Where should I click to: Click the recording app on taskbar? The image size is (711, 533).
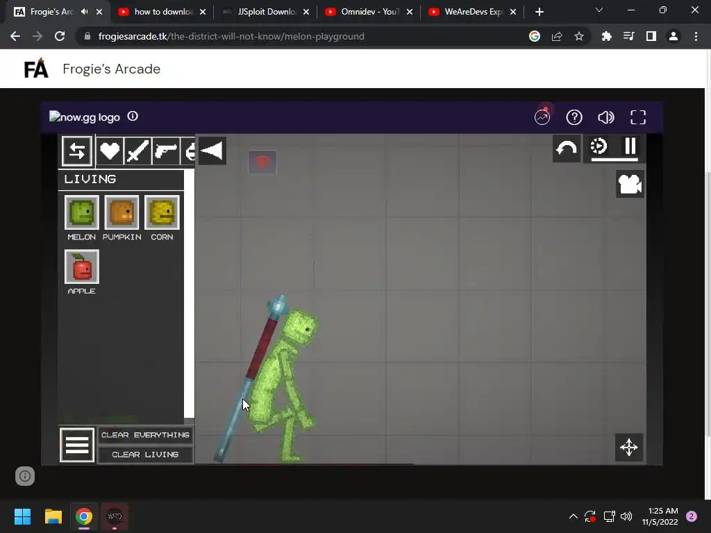(115, 516)
